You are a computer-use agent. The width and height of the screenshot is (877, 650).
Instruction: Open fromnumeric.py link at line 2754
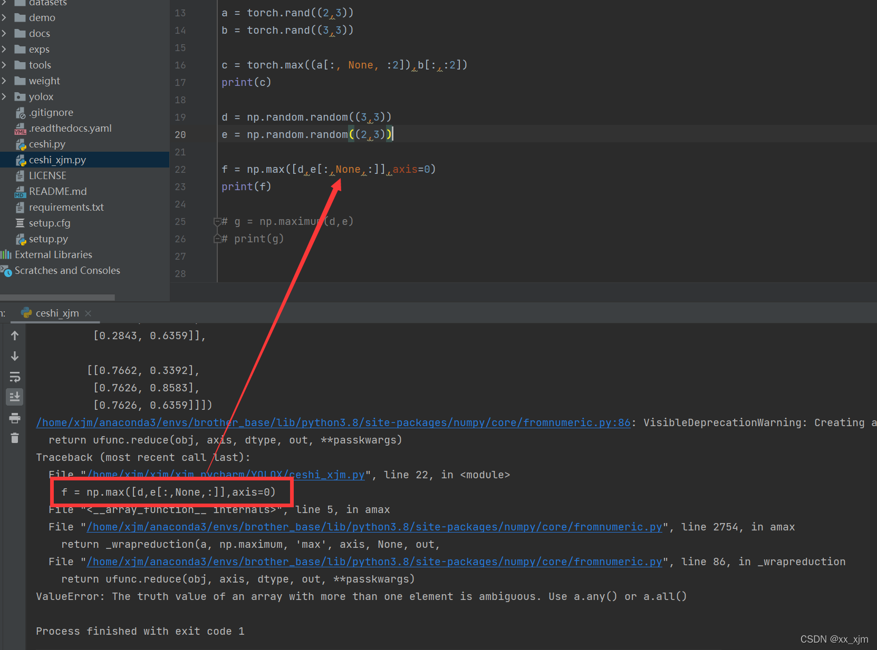click(x=374, y=527)
